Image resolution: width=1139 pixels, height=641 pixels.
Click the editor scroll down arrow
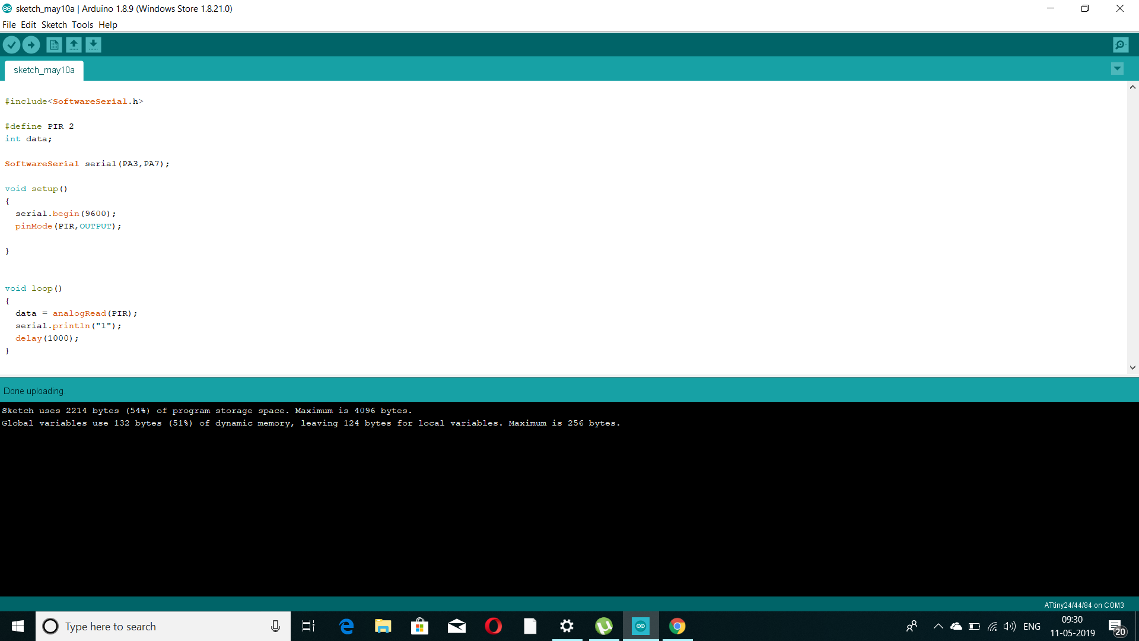click(x=1132, y=367)
